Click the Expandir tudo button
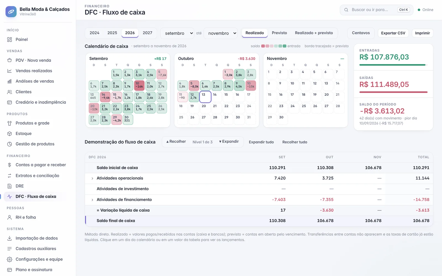Image resolution: width=442 pixels, height=276 pixels. coord(261,142)
